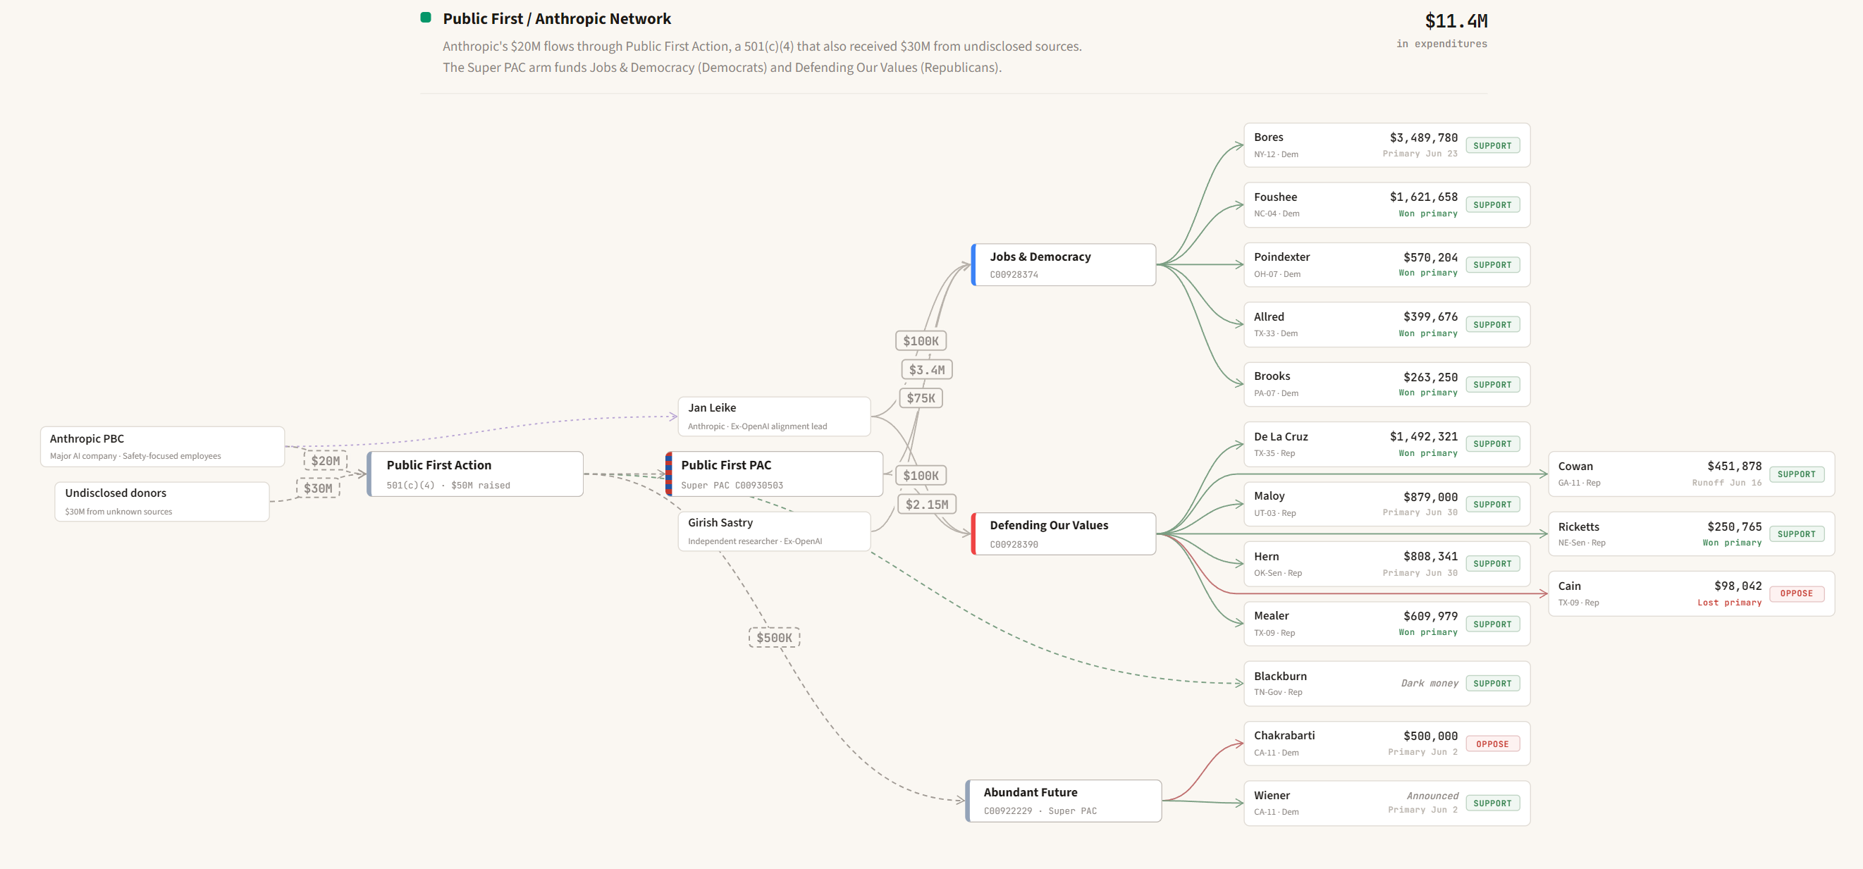Click the SUPPORT badge on Ricketts
Viewport: 1863px width, 869px height.
pos(1797,534)
